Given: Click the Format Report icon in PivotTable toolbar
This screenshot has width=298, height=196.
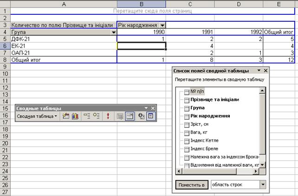Looking at the screenshot, I should (66, 116).
